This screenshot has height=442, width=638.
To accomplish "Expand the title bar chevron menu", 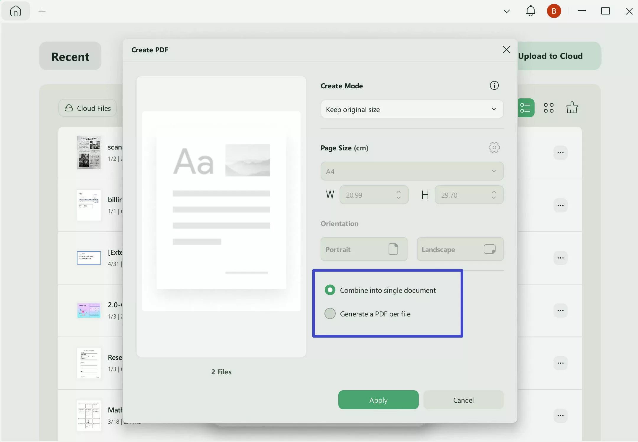I will click(506, 11).
